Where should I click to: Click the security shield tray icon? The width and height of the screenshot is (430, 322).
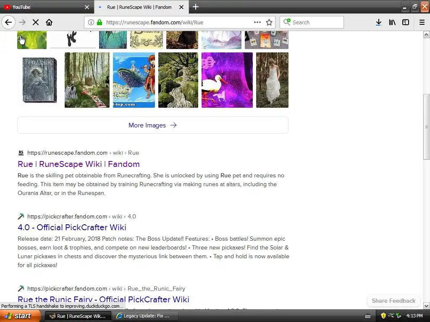click(x=383, y=316)
